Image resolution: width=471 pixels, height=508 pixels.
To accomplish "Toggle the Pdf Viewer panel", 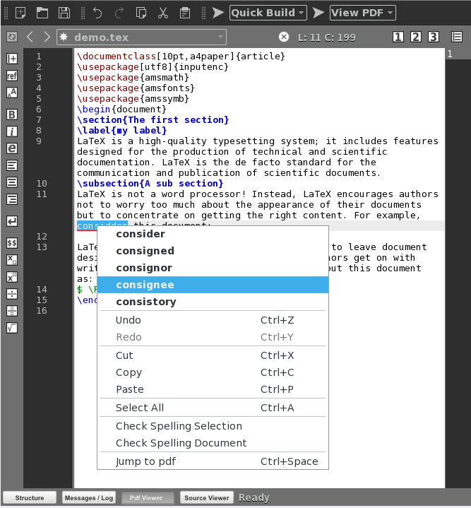I will click(148, 497).
